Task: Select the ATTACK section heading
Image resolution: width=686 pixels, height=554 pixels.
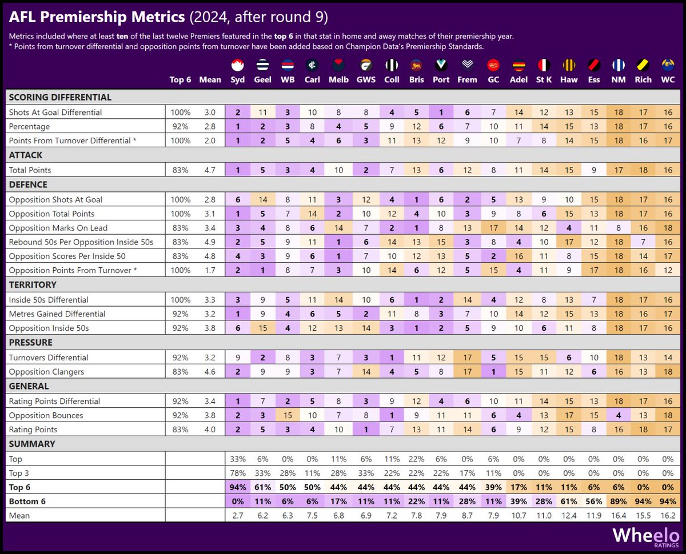Action: pos(26,155)
